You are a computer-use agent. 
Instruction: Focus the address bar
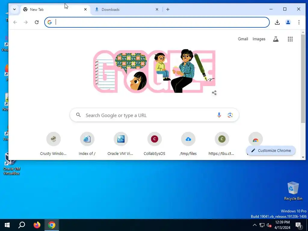click(x=157, y=22)
